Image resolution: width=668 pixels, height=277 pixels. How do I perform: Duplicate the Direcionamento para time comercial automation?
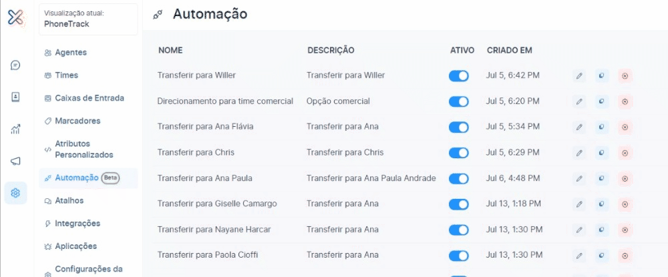point(602,101)
